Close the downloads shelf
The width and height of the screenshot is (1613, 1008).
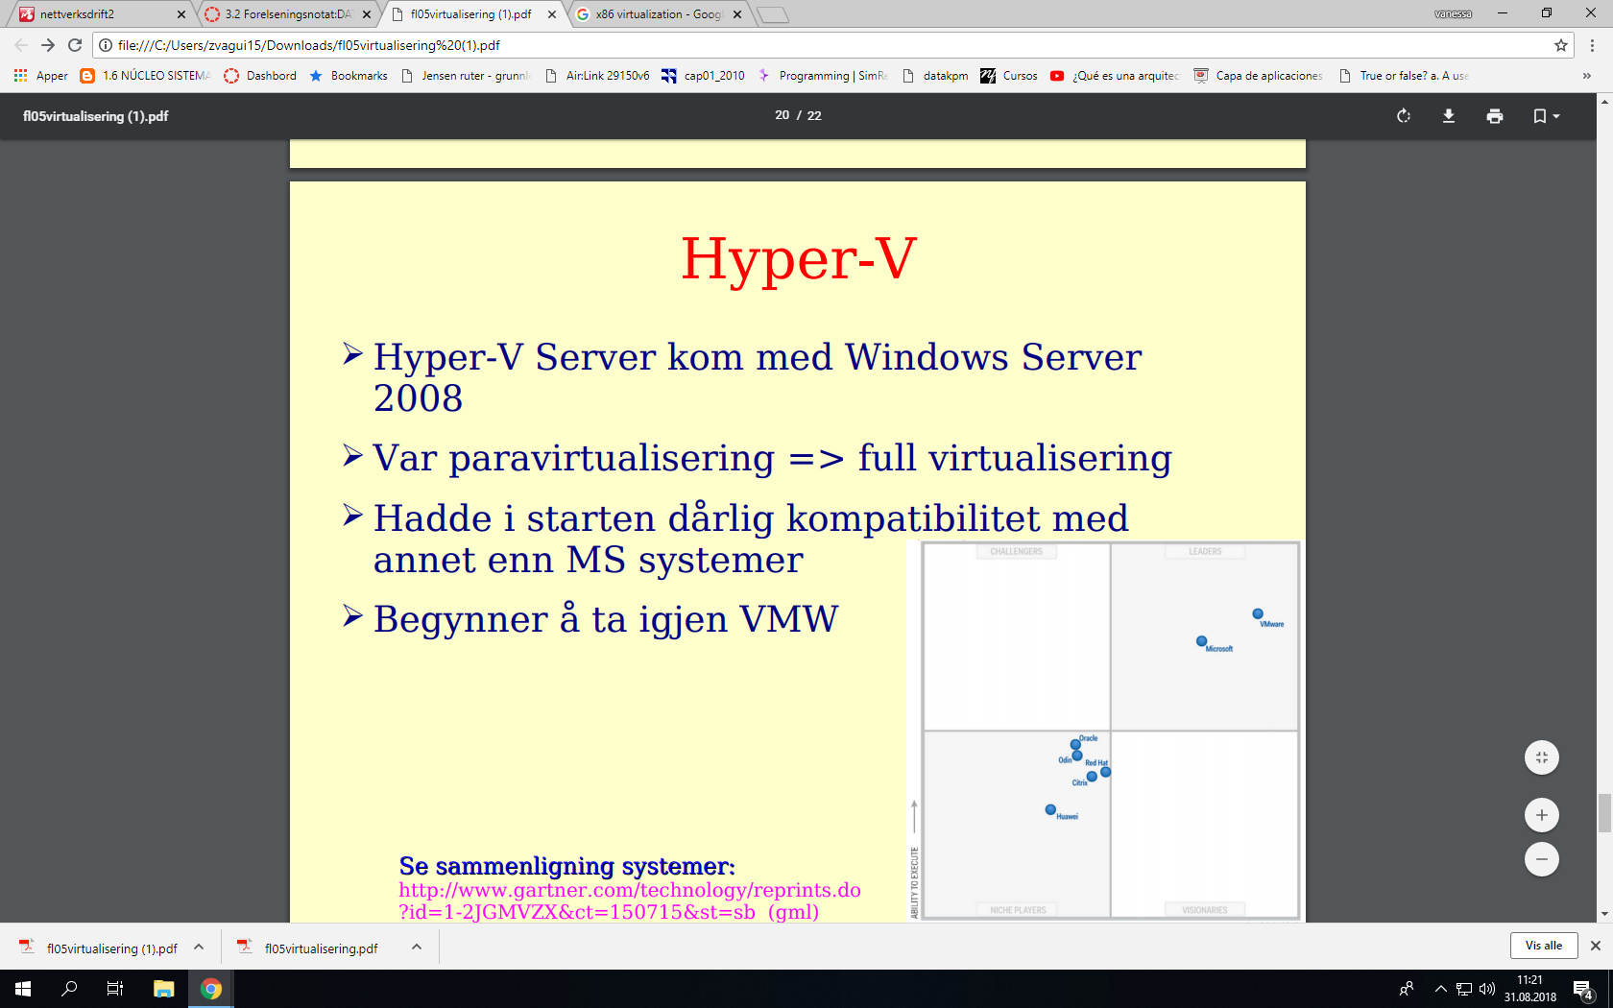pyautogui.click(x=1596, y=946)
